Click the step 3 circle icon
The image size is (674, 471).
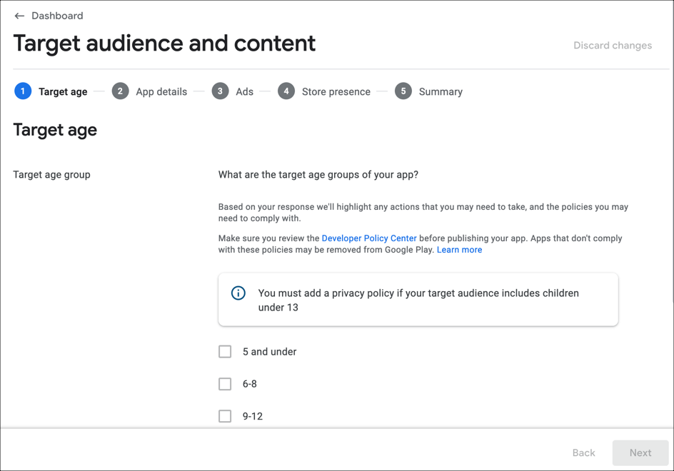(220, 91)
